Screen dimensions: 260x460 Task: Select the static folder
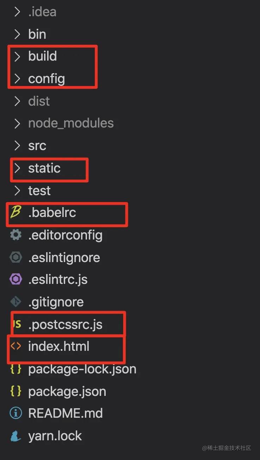pos(44,168)
